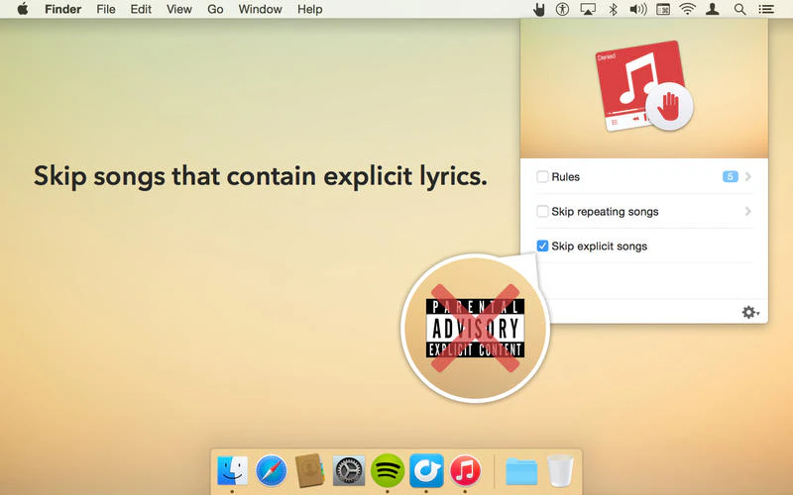The image size is (793, 495).
Task: Launch Safari from the Dock
Action: point(271,471)
